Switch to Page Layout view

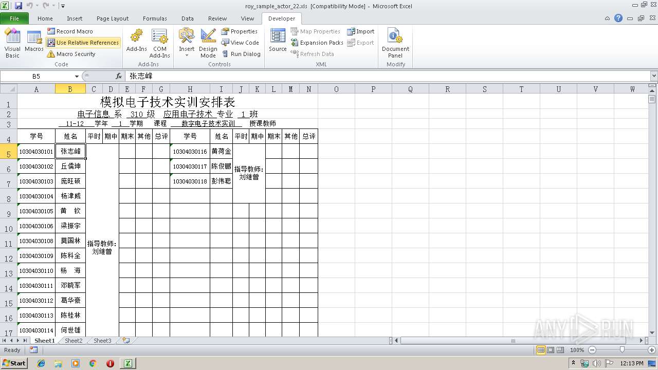click(x=551, y=350)
